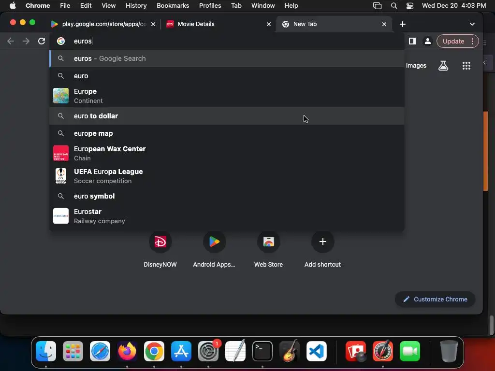Screen dimensions: 495x371
Task: Close the New Tab tab
Action: click(384, 24)
